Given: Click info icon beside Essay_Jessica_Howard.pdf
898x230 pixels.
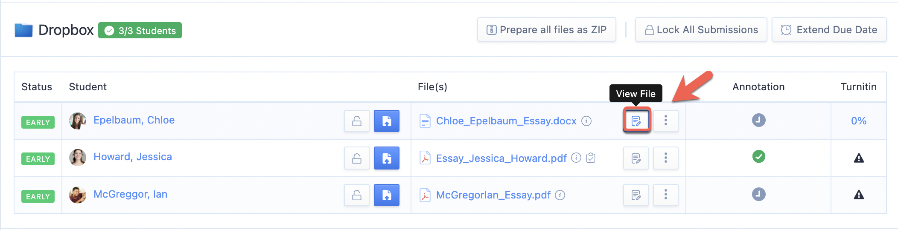Looking at the screenshot, I should [x=576, y=158].
